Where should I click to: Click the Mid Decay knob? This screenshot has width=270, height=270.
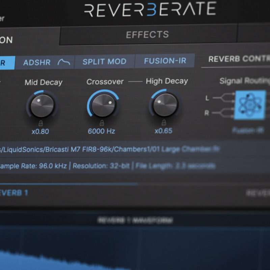tap(42, 105)
